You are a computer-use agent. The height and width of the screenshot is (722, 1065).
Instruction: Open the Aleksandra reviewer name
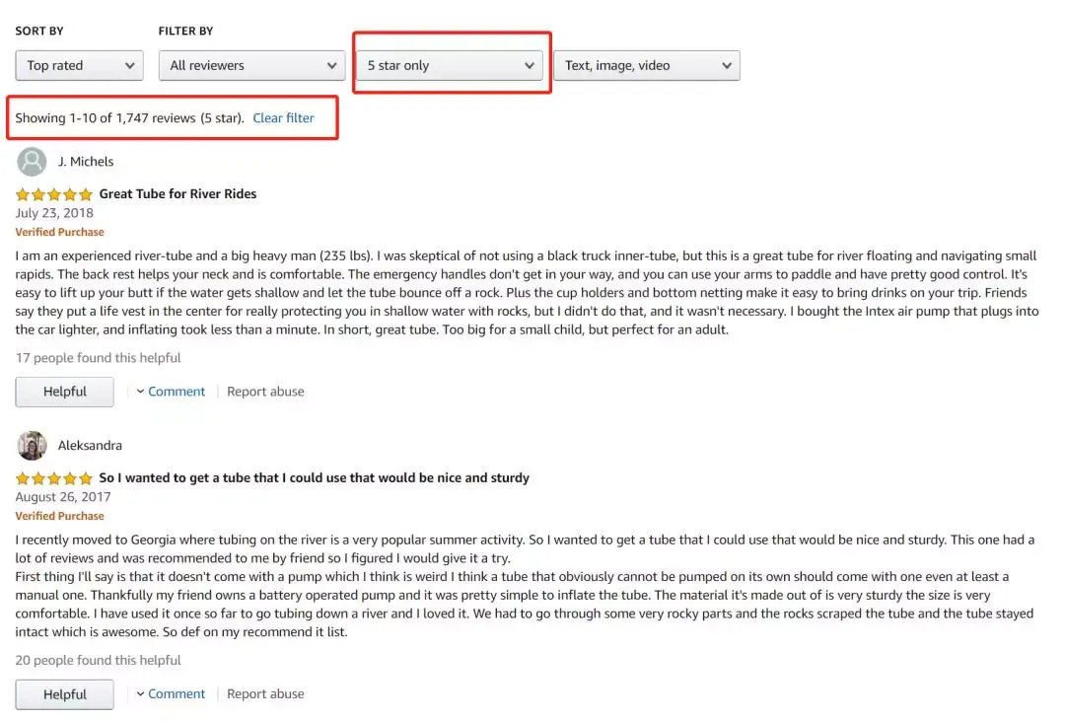pyautogui.click(x=90, y=446)
